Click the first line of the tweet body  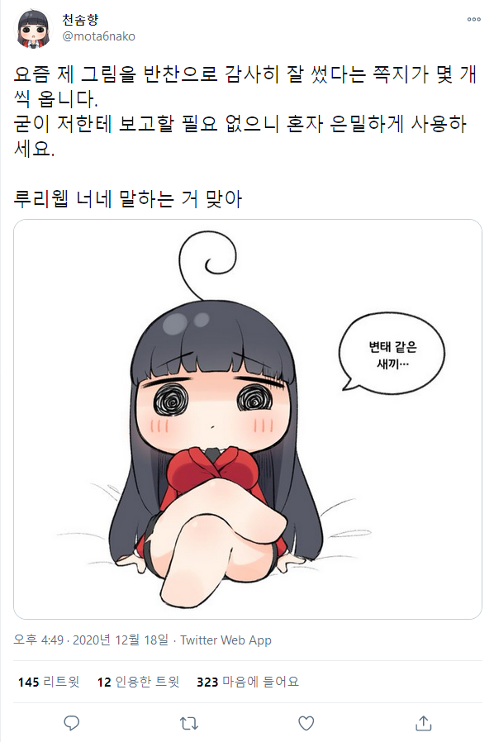click(x=245, y=74)
